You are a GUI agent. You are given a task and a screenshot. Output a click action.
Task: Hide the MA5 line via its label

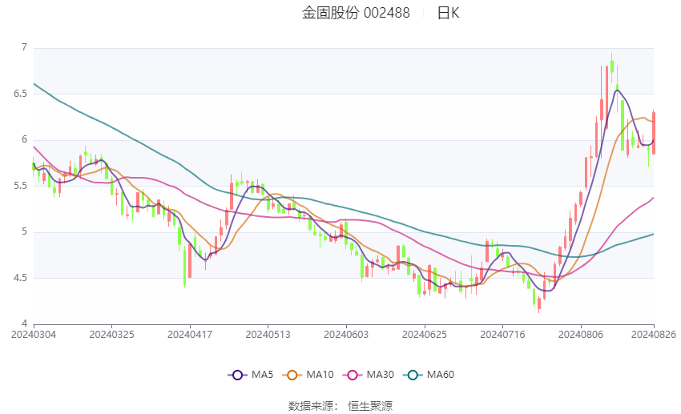[262, 375]
